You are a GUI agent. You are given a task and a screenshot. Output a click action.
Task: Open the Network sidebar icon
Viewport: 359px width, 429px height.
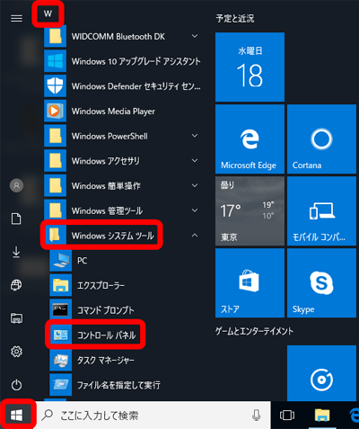point(16,285)
